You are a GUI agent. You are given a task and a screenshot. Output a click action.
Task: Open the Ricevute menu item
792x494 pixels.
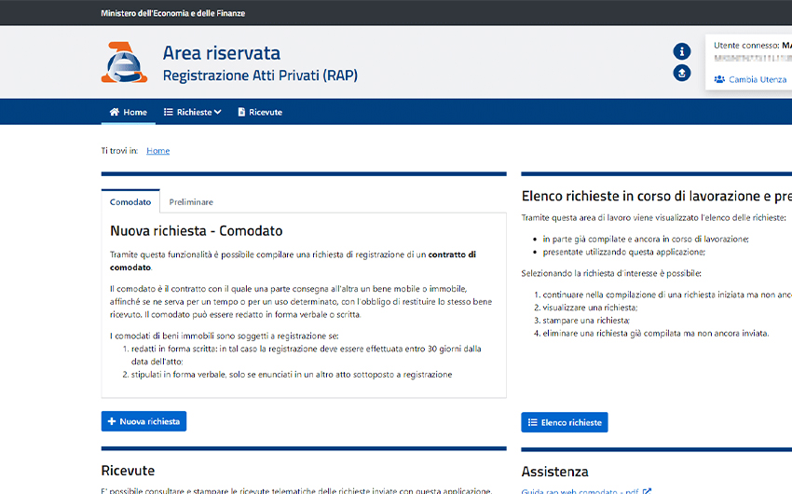click(x=266, y=112)
